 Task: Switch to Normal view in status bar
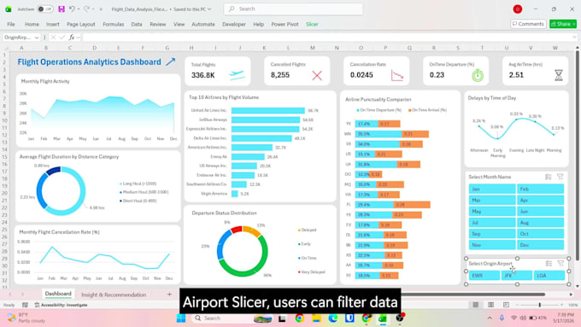click(475, 305)
